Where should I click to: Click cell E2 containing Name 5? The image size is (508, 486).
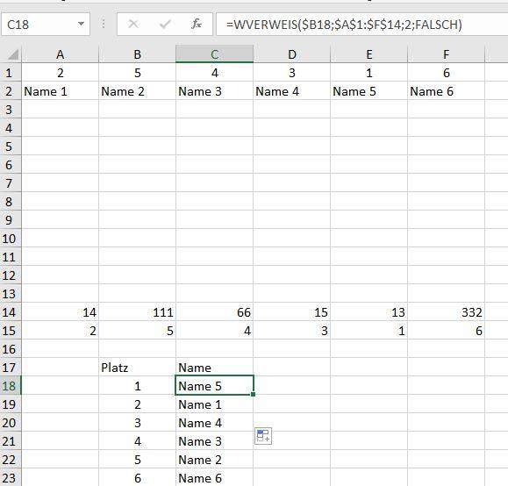pyautogui.click(x=369, y=91)
